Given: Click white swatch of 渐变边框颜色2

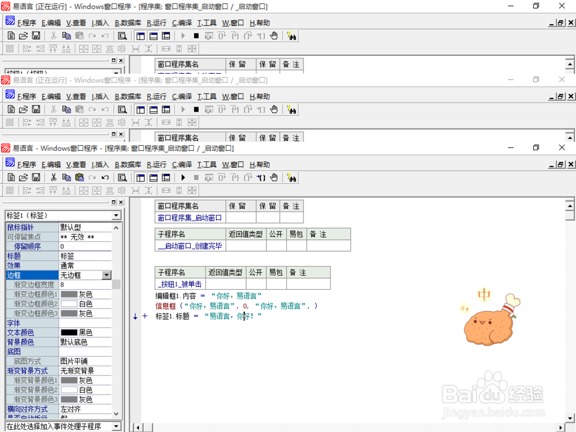Looking at the screenshot, I should click(69, 304).
